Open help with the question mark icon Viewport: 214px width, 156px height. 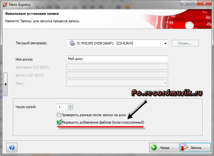[12, 147]
